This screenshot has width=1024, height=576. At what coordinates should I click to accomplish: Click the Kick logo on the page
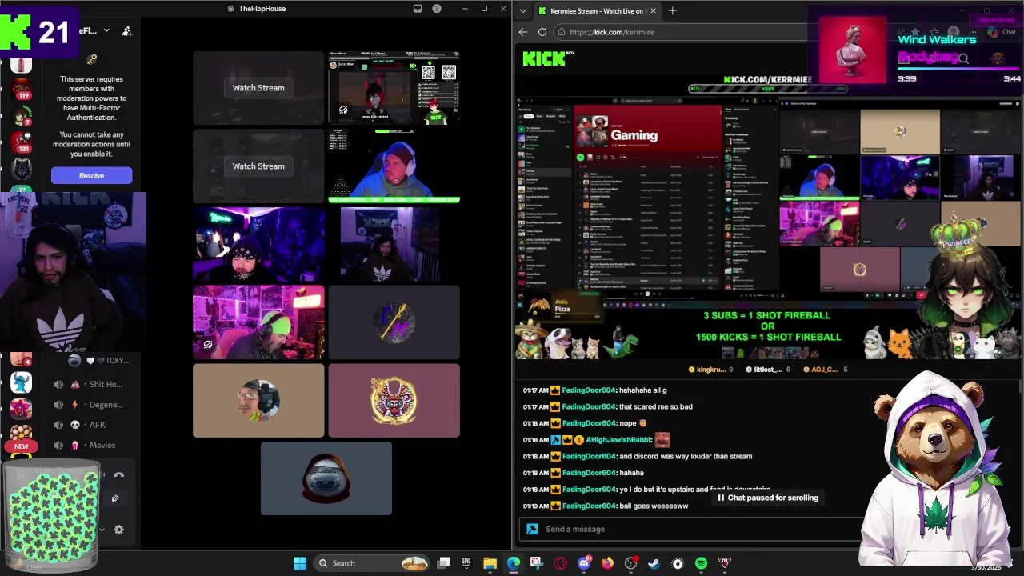(544, 58)
